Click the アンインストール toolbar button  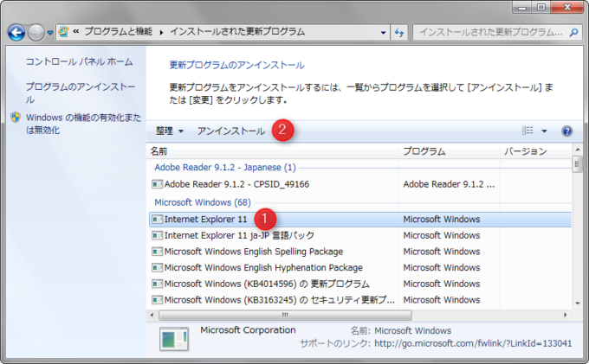click(x=231, y=131)
